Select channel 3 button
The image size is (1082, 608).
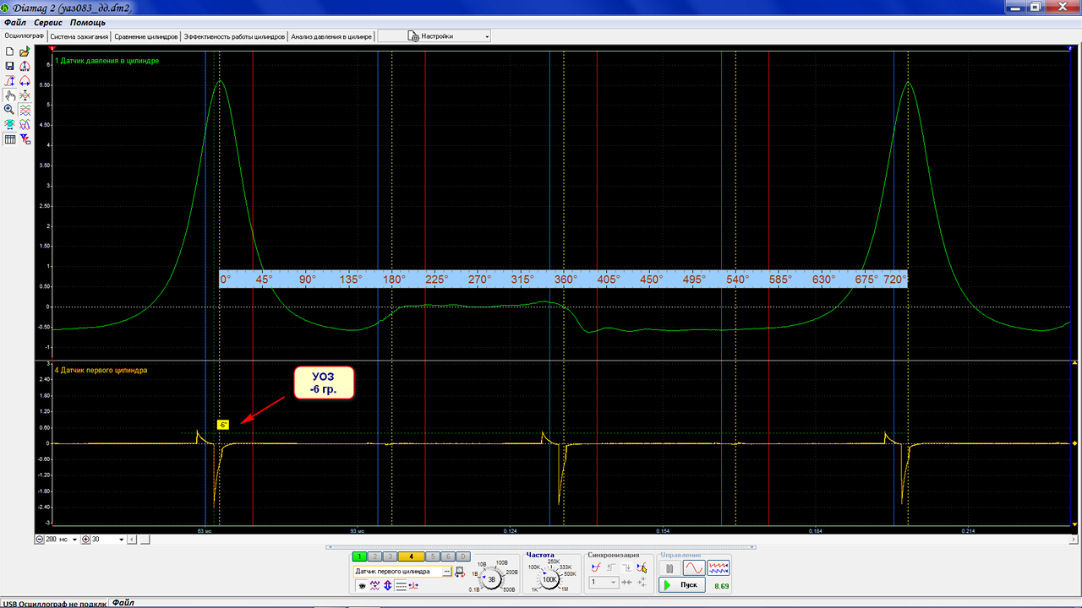[390, 556]
